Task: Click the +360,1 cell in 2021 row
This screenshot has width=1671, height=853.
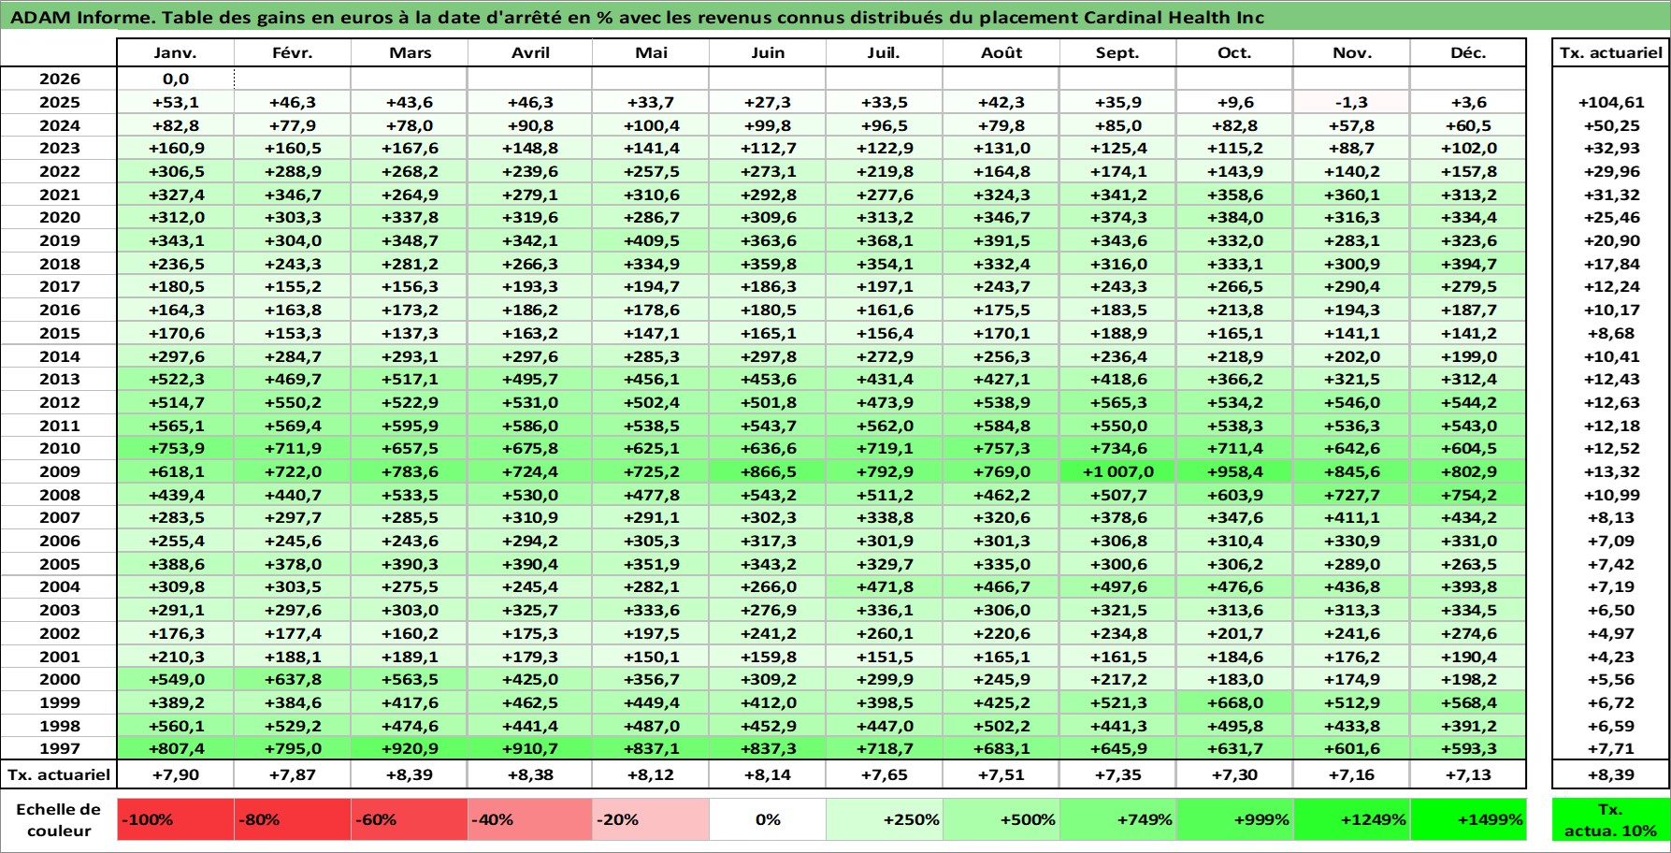Action: [1352, 195]
